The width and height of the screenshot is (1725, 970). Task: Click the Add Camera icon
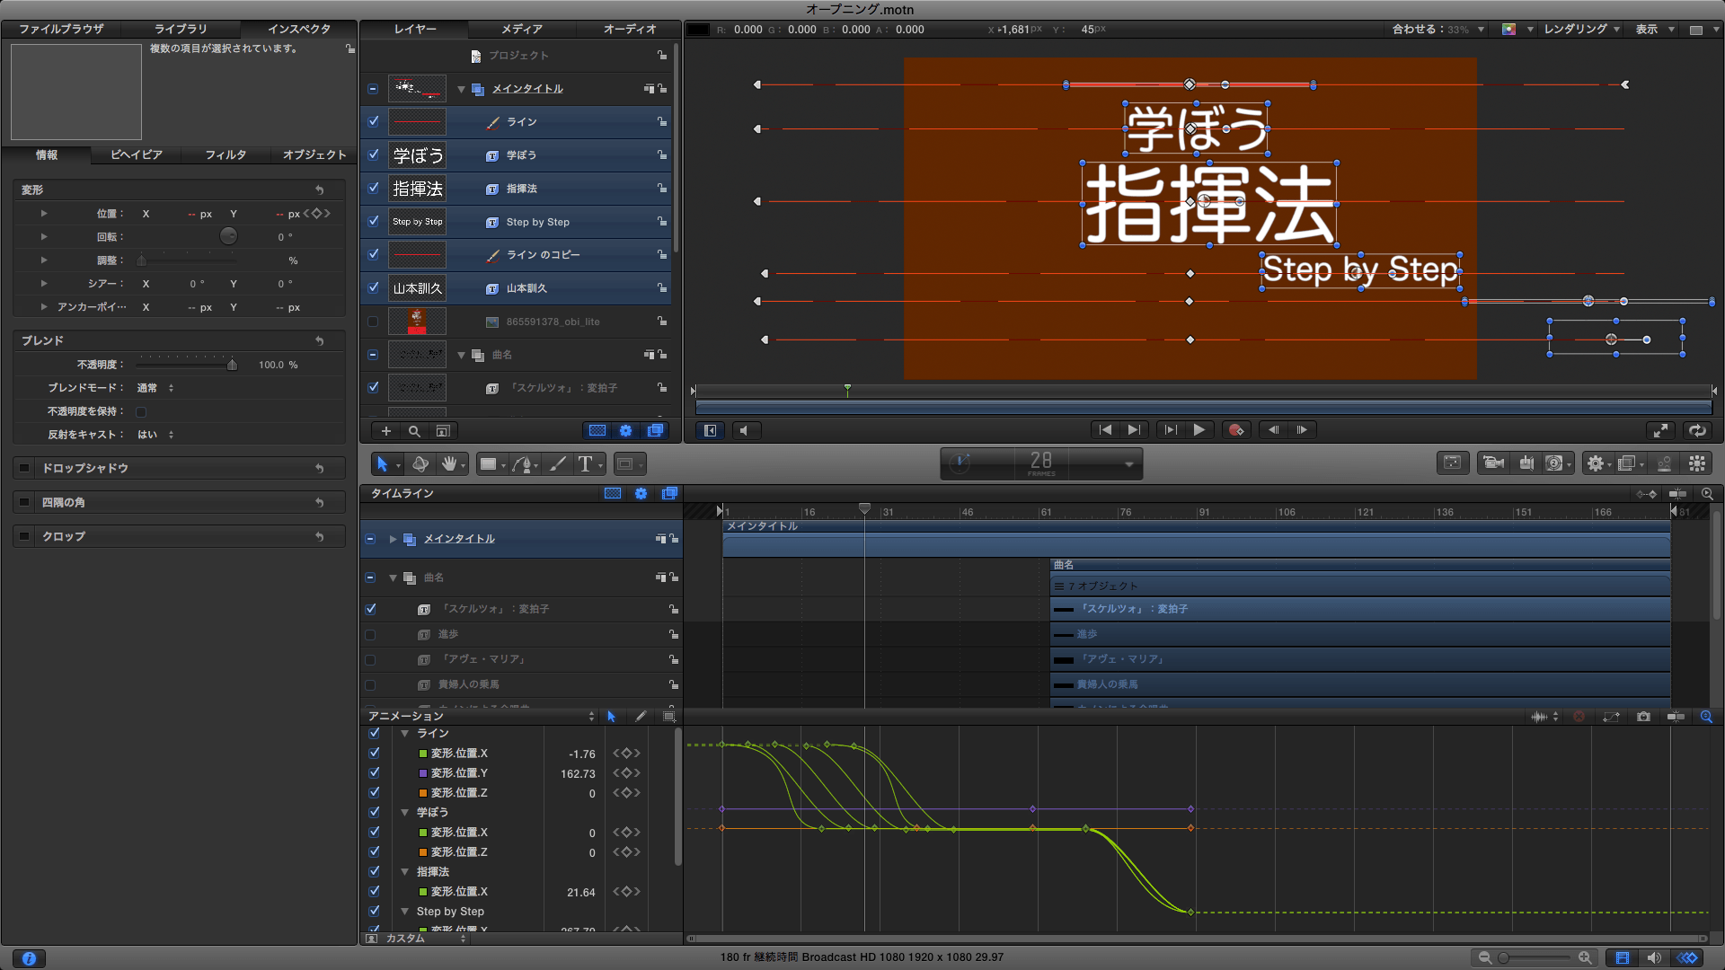[1493, 463]
